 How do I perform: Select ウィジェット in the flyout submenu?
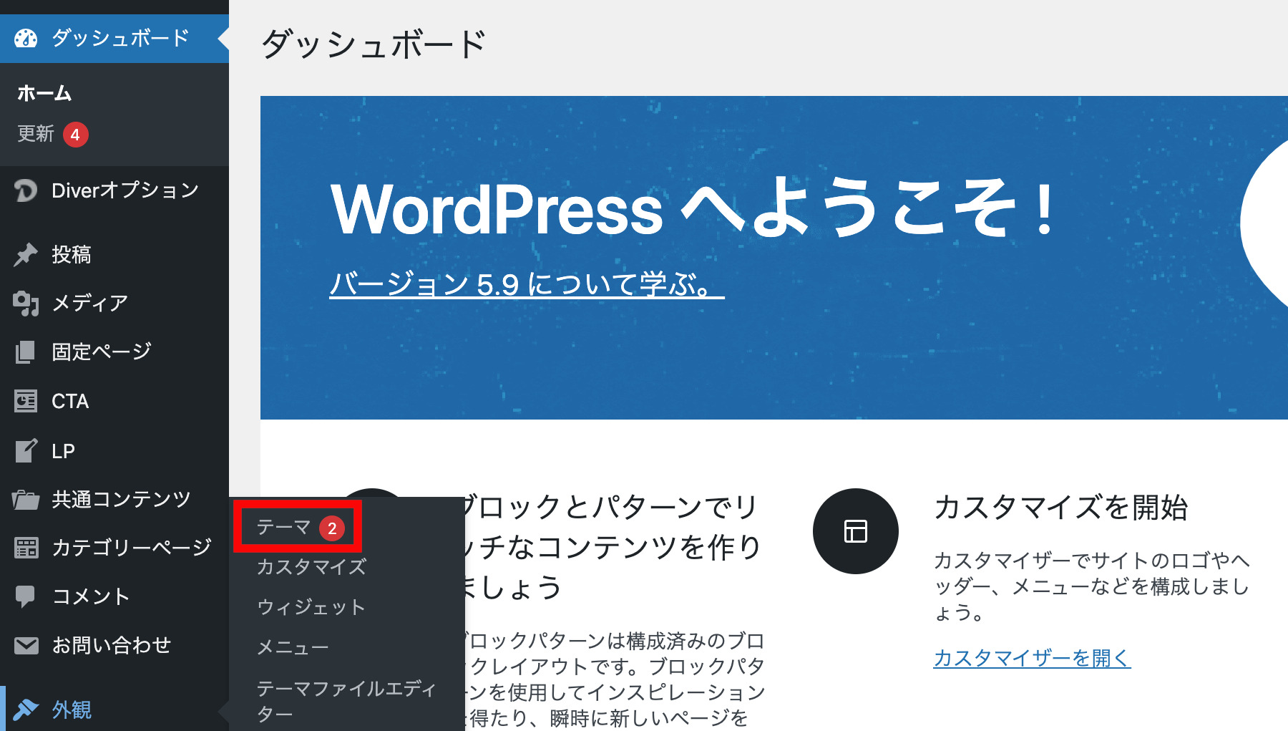coord(311,607)
